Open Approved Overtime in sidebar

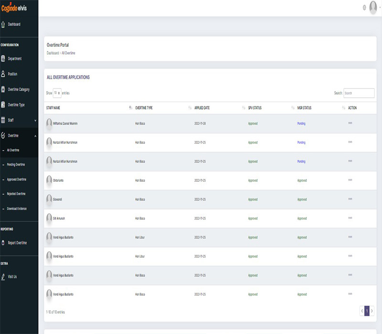(16, 179)
